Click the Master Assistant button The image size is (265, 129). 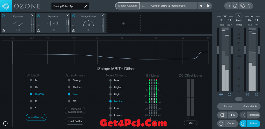tap(127, 6)
